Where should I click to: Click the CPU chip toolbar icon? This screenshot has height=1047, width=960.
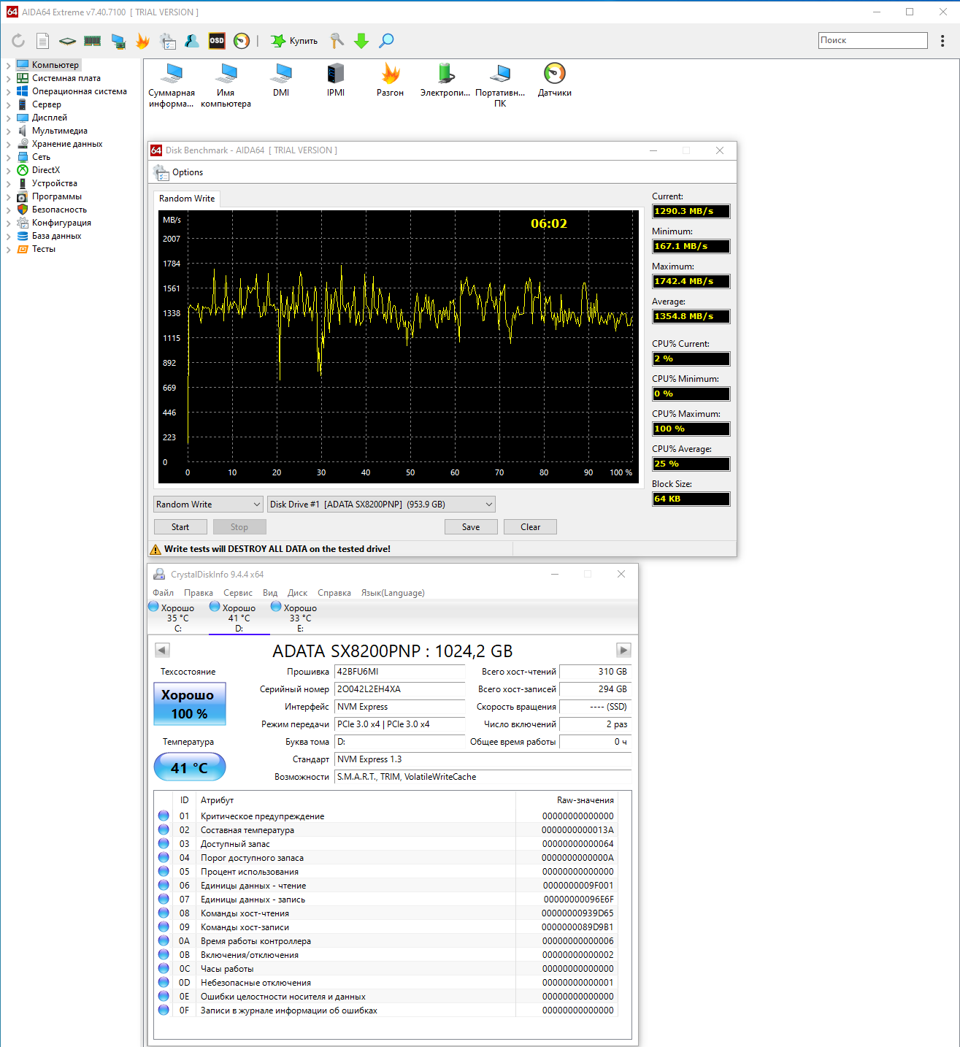67,41
